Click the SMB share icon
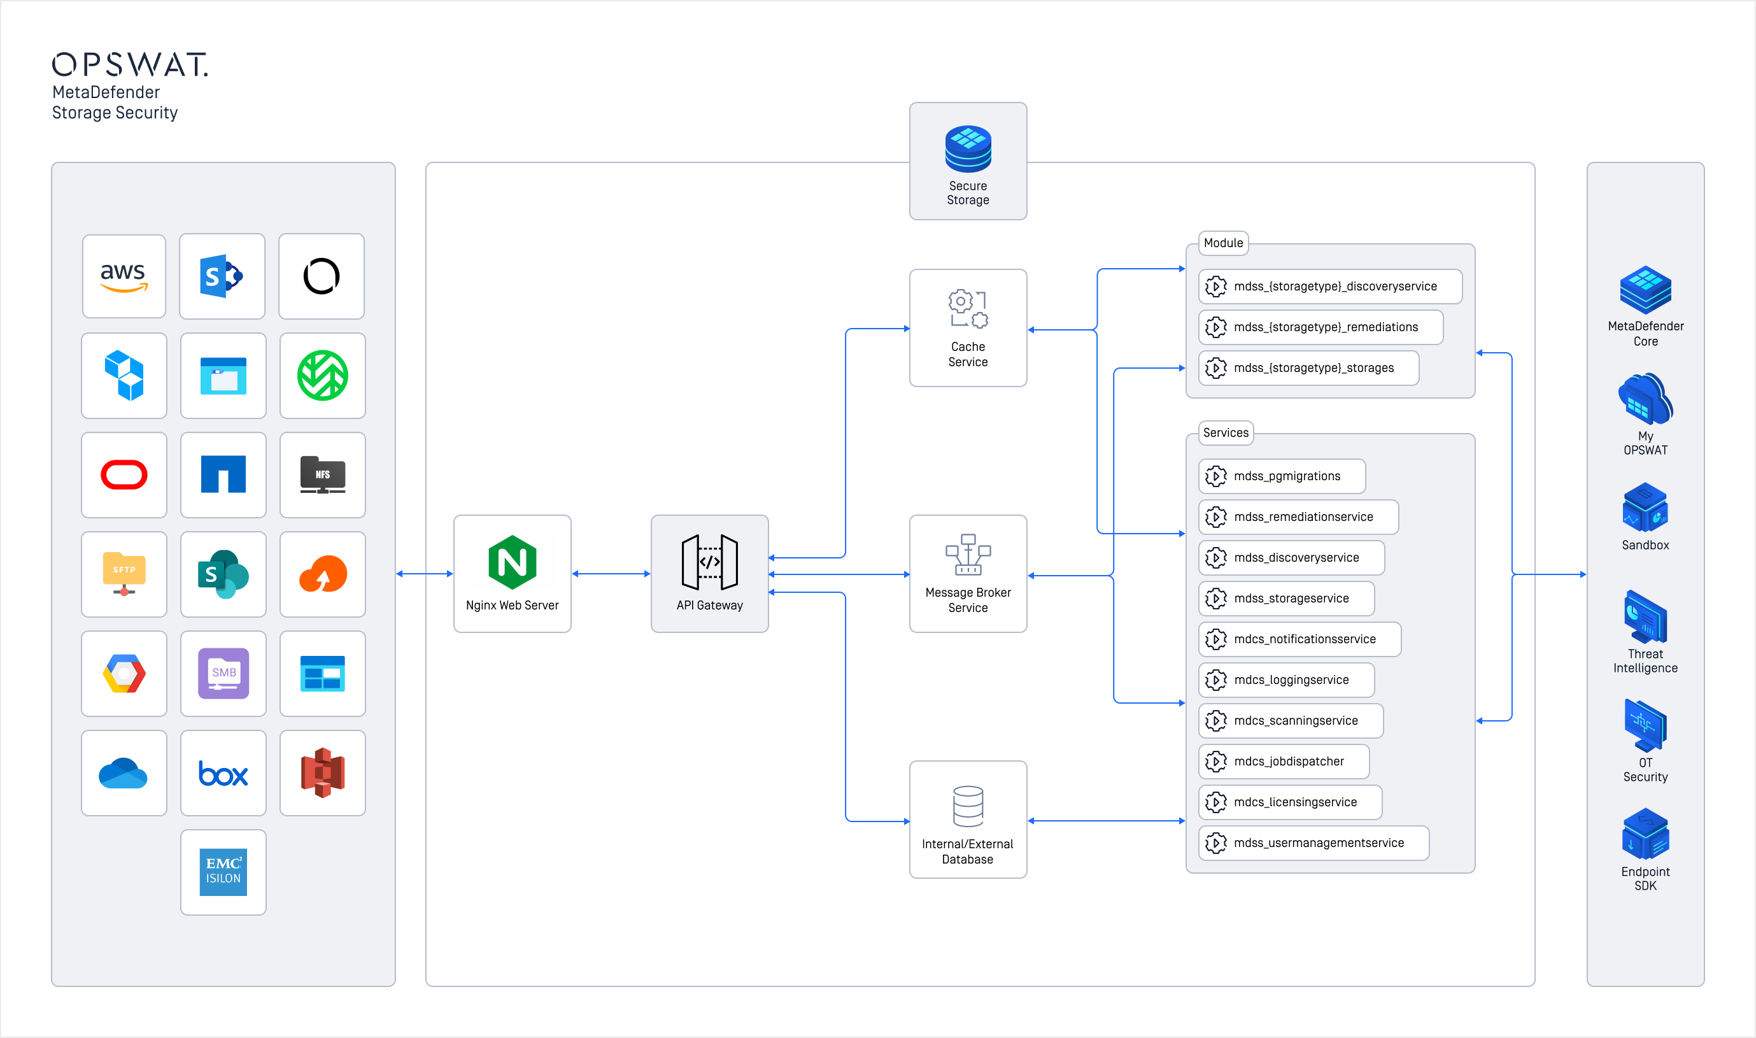This screenshot has height=1038, width=1756. 223,673
